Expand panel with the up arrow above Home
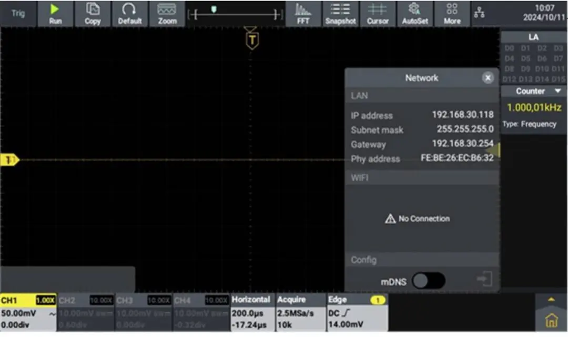Viewport: 568px width, 337px height. pos(551,300)
